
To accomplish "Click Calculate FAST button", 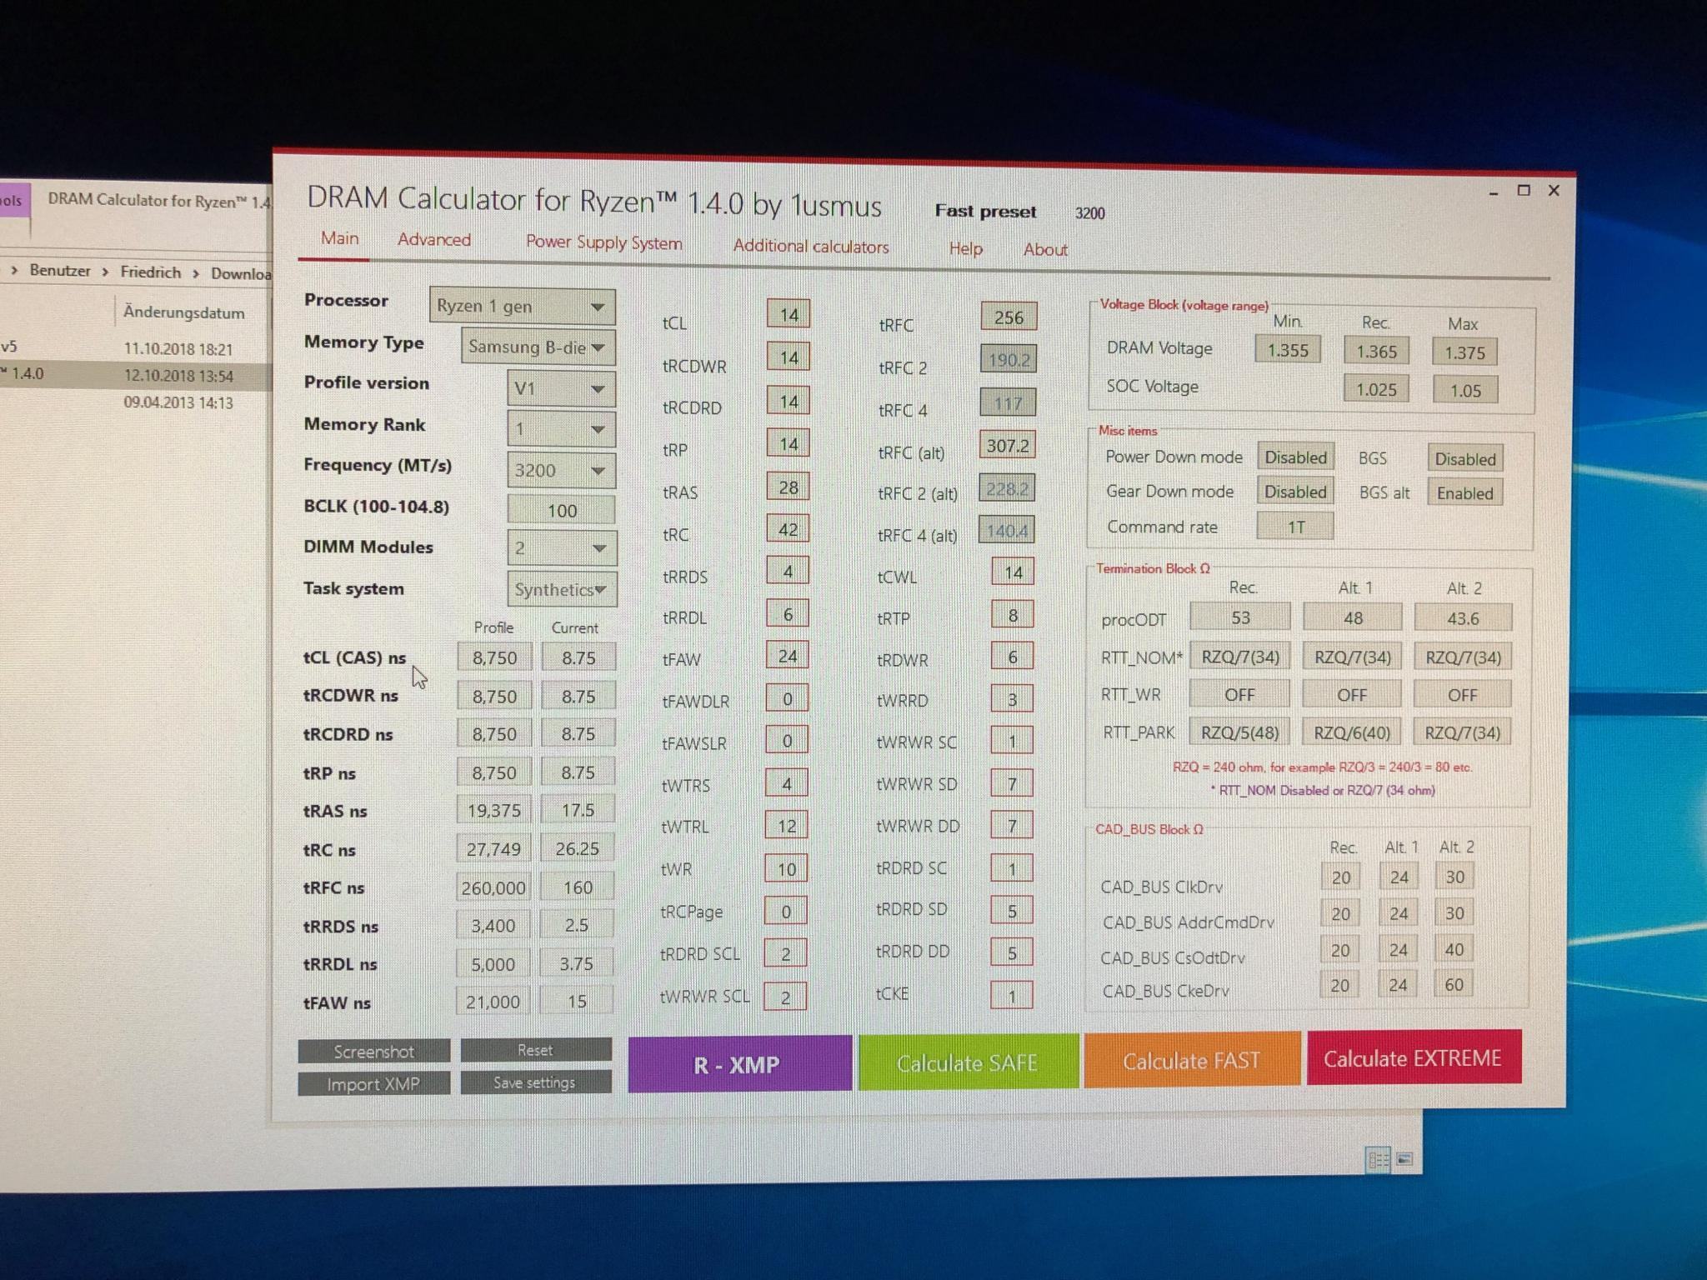I will point(1192,1059).
